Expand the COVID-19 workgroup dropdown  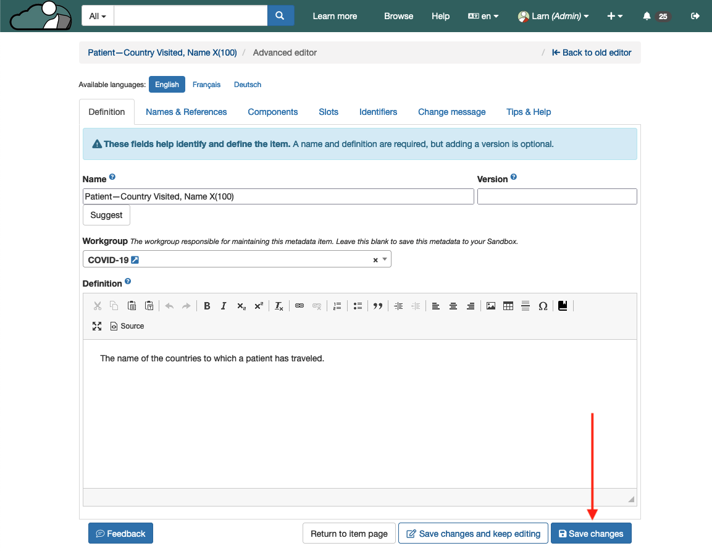click(x=385, y=259)
